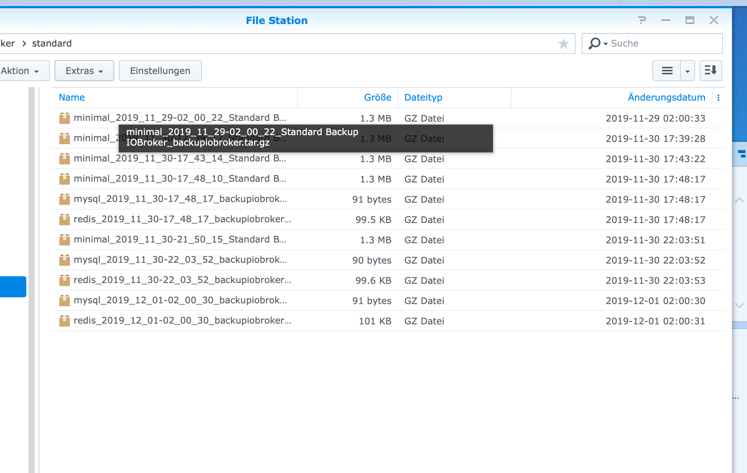Click the standard breadcrumb folder
Screen dimensions: 747x473
(52, 44)
